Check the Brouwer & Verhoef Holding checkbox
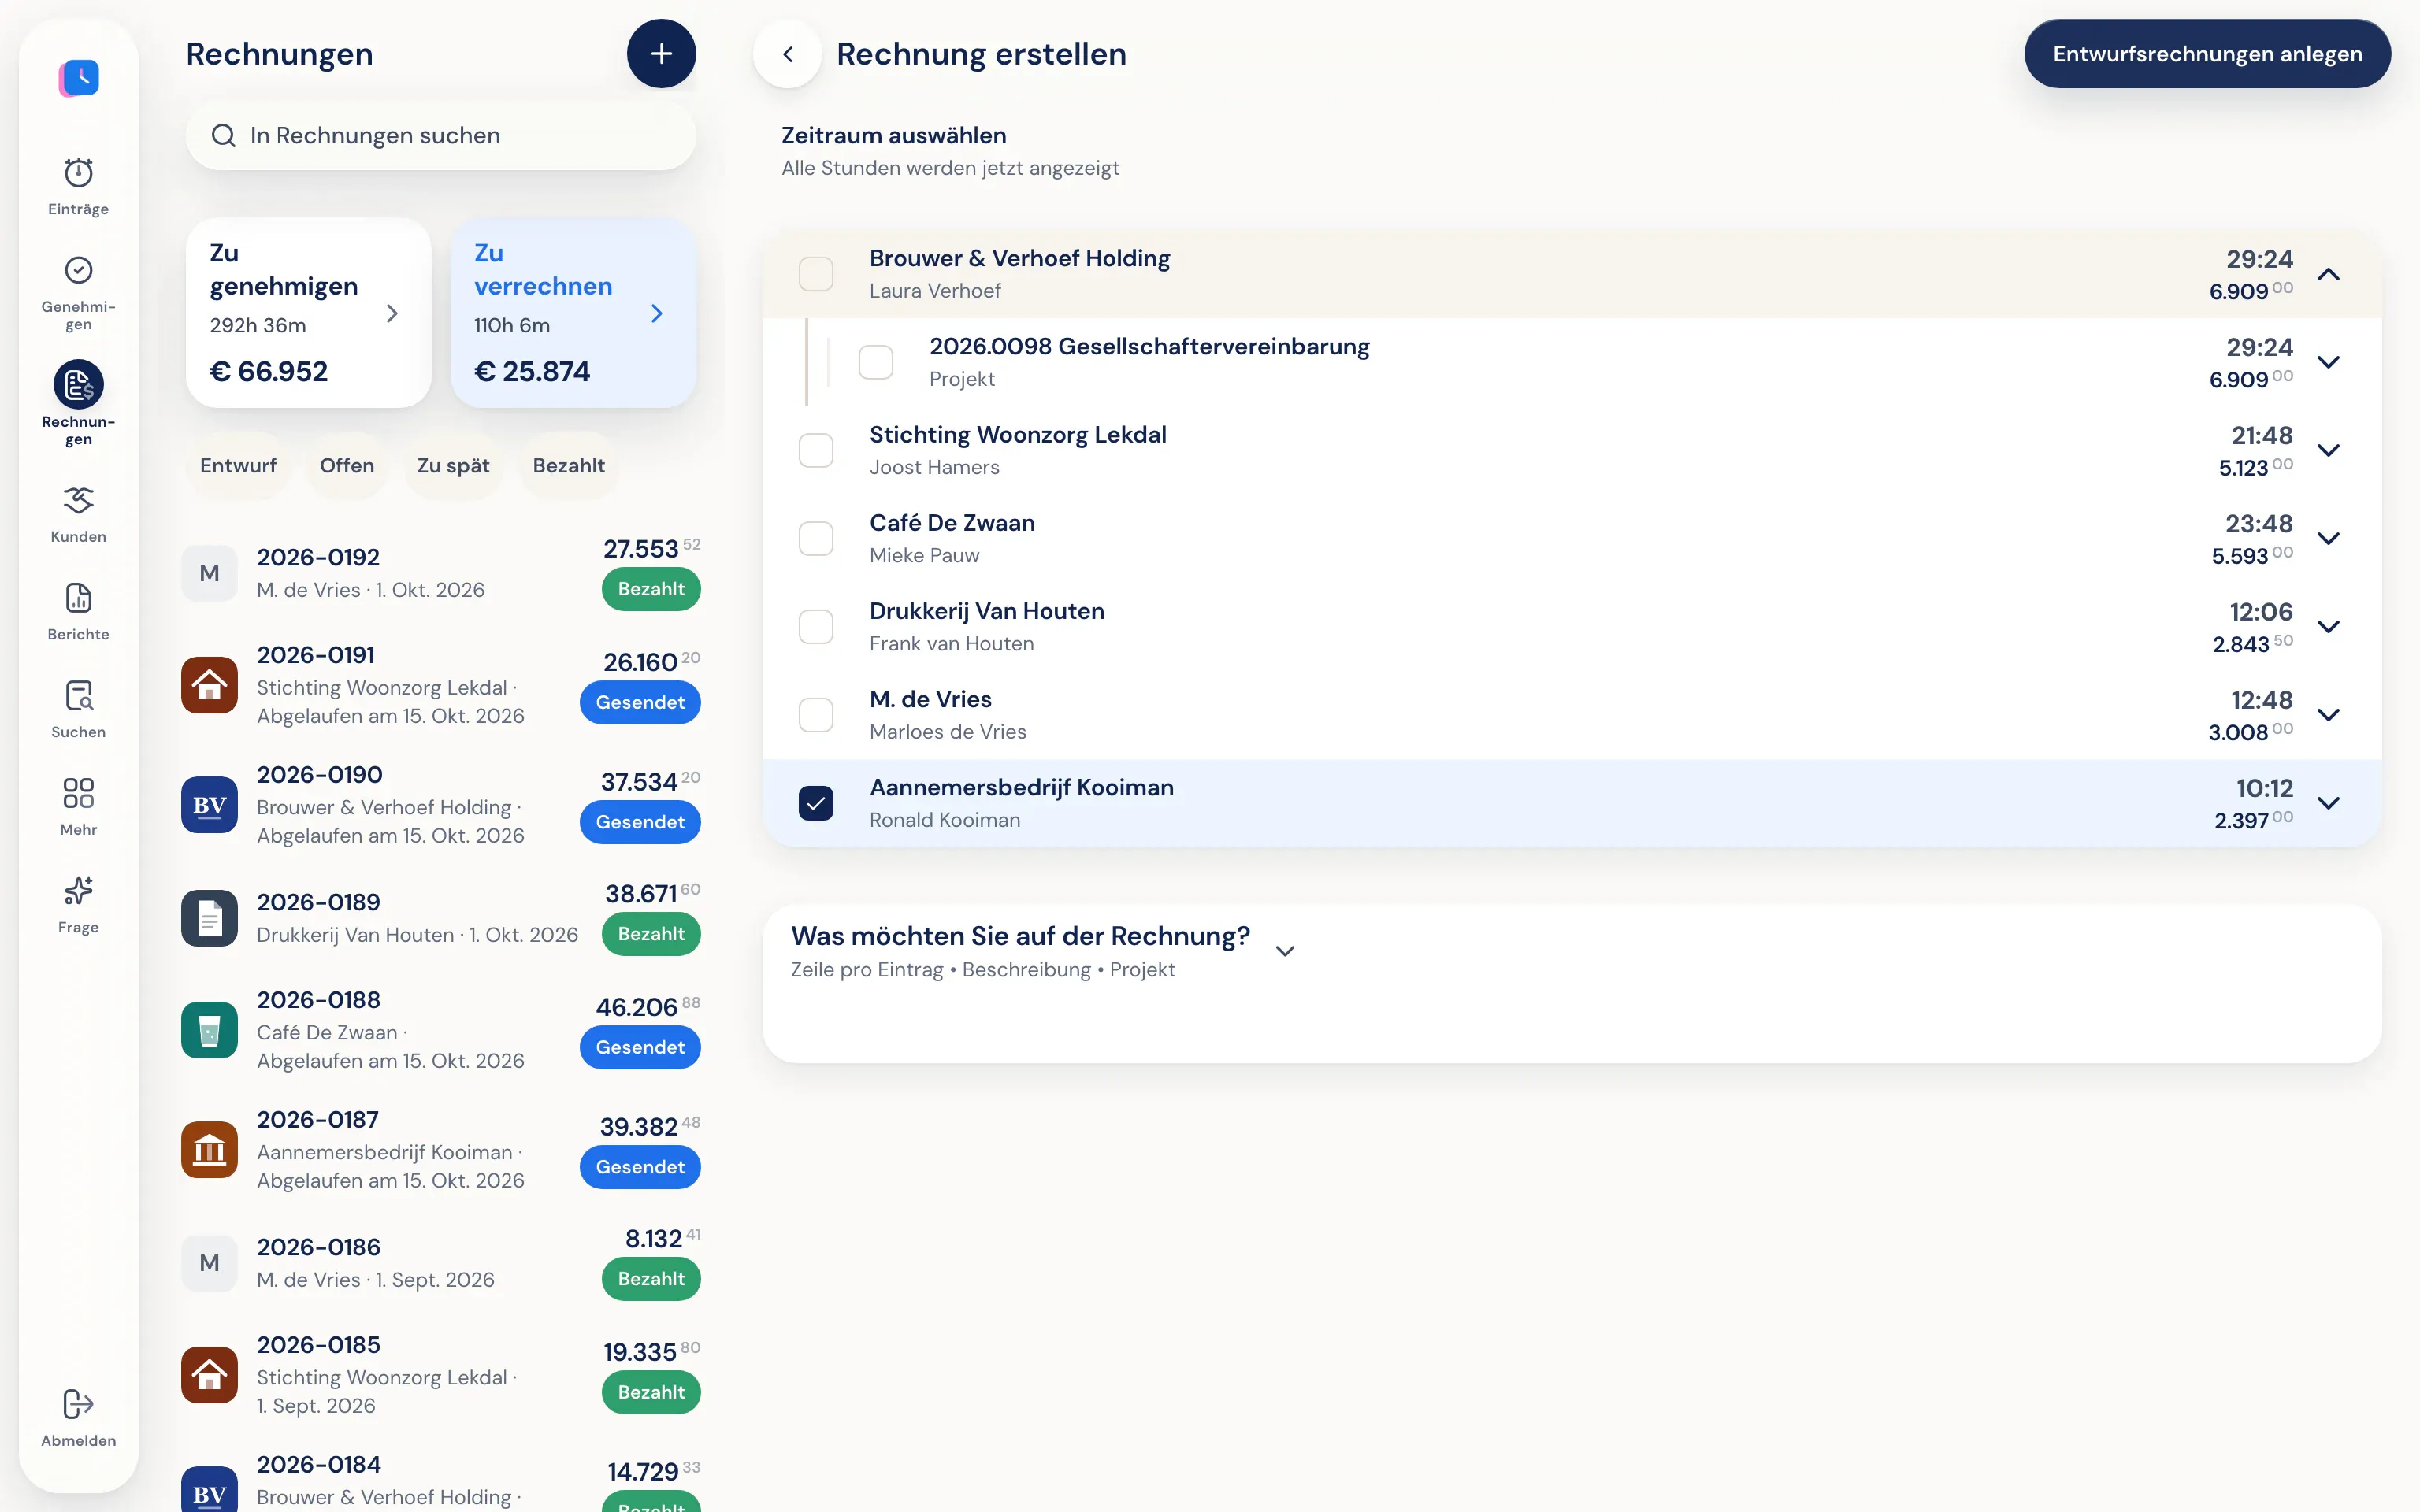The image size is (2420, 1512). click(816, 274)
